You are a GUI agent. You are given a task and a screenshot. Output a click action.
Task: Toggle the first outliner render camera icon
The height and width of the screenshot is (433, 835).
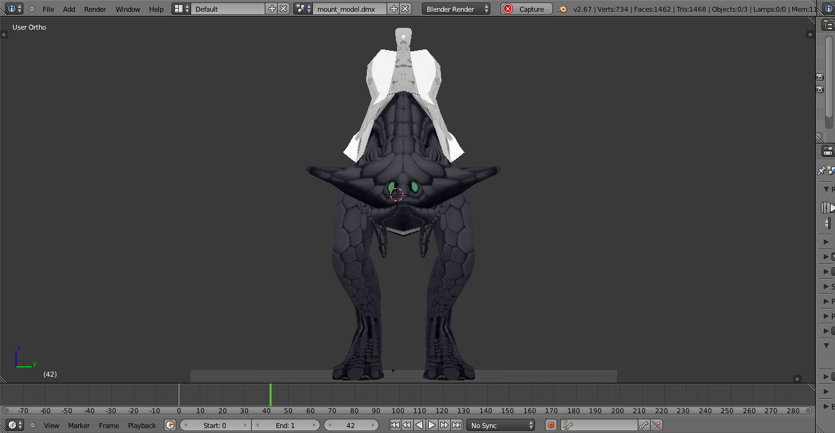tap(820, 77)
